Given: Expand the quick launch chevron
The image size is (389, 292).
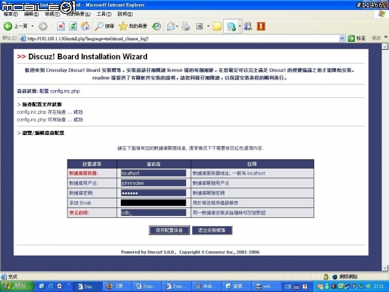Looking at the screenshot, I should 69,285.
